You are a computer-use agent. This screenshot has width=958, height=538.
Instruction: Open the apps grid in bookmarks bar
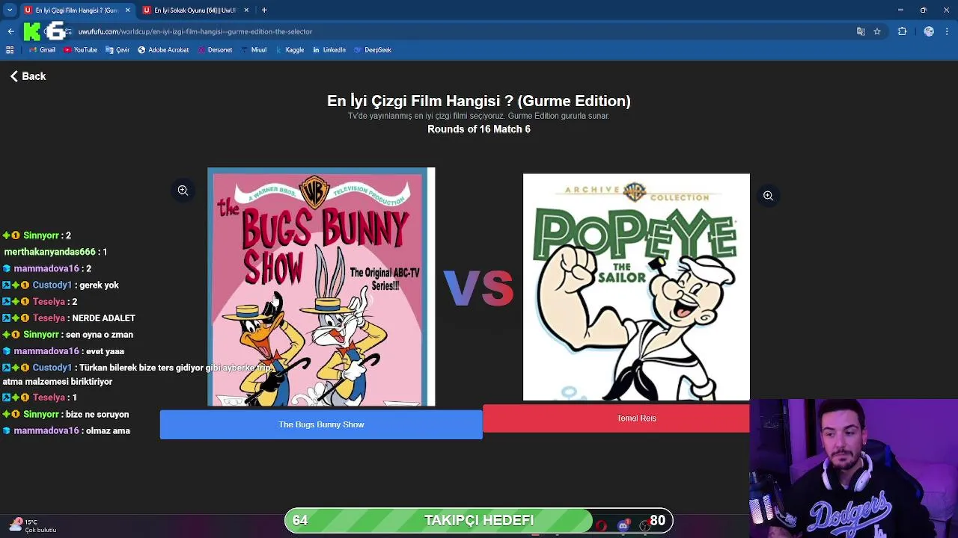click(x=10, y=50)
